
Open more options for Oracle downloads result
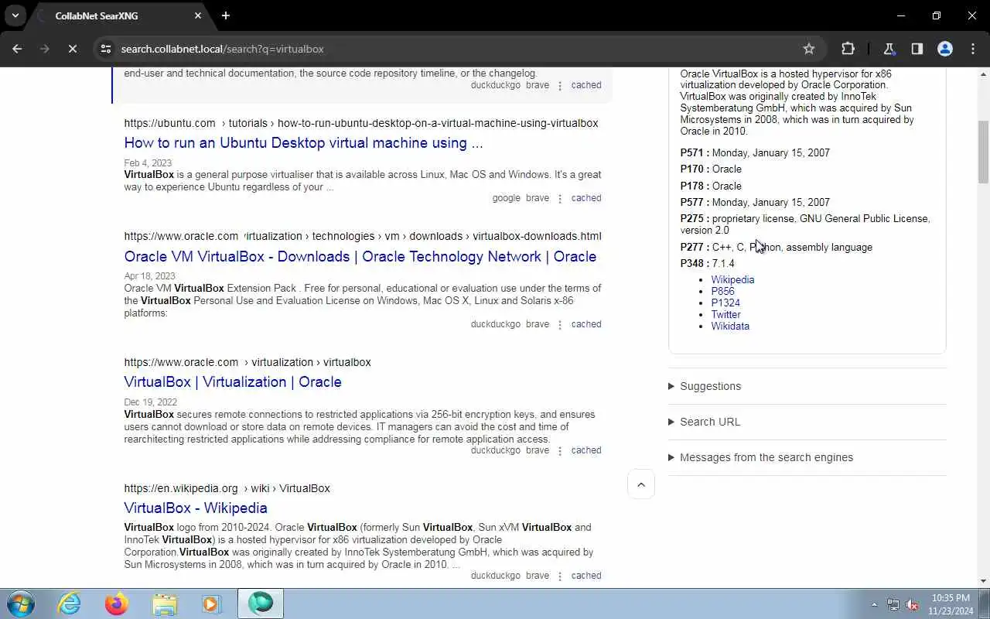[560, 325]
